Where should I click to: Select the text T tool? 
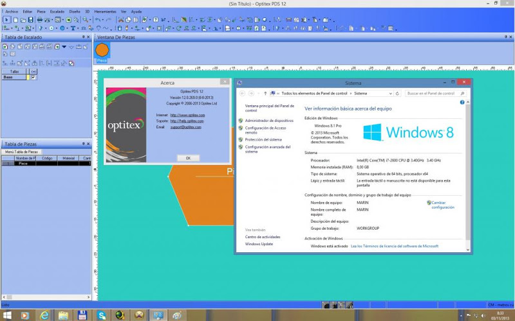point(73,28)
